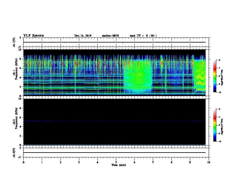This screenshot has height=182, width=235.
Task: Click the "1" tick label on the time axis
Action: click(42, 162)
